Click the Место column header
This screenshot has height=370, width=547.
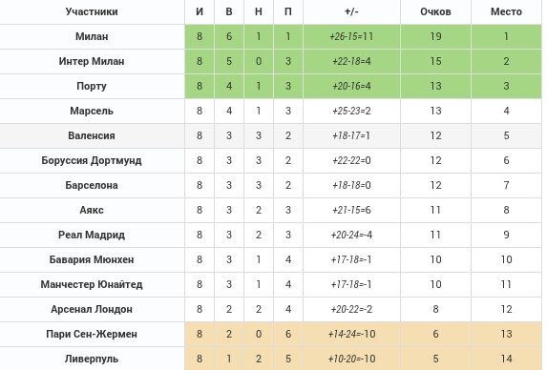[x=506, y=11]
